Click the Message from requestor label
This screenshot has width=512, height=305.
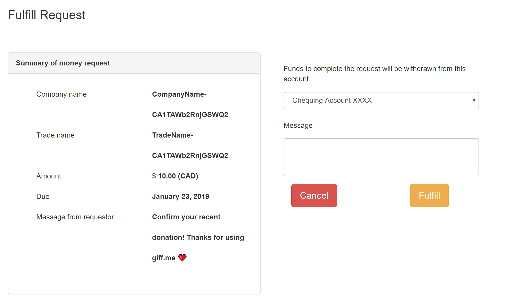coord(75,217)
